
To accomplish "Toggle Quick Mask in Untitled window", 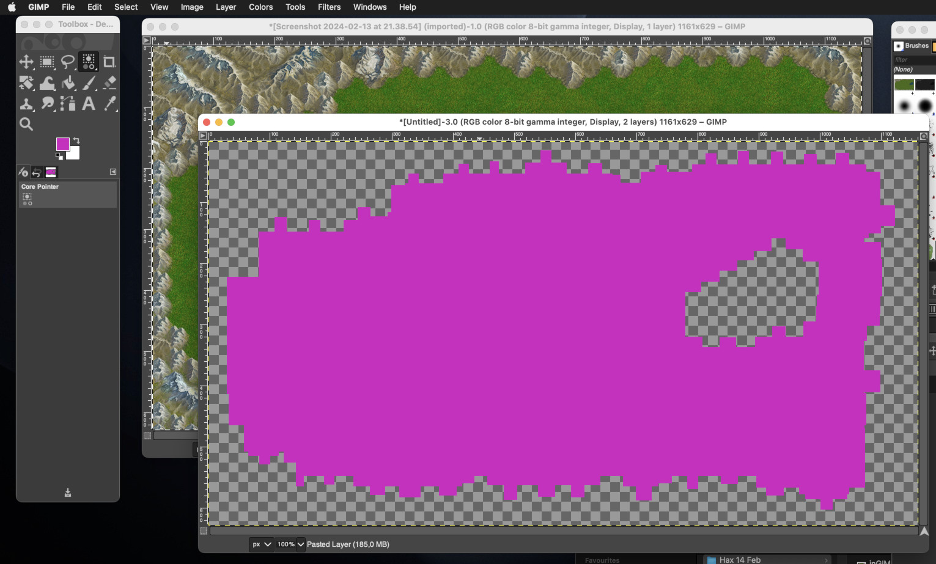I will [x=204, y=531].
